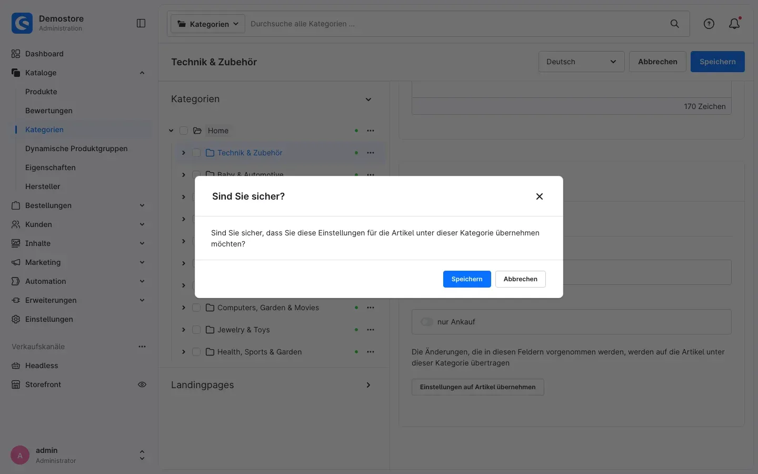
Task: Click the top-right blue Speichern button
Action: (717, 62)
